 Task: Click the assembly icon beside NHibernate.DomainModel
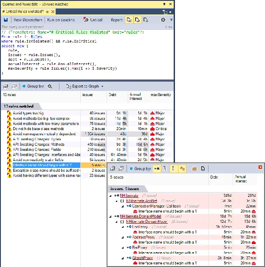(117, 216)
